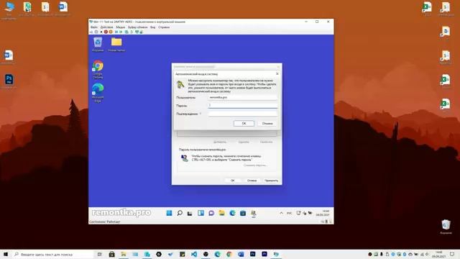Open Edge in the VM taskbar
460x259 pixels.
[232, 213]
